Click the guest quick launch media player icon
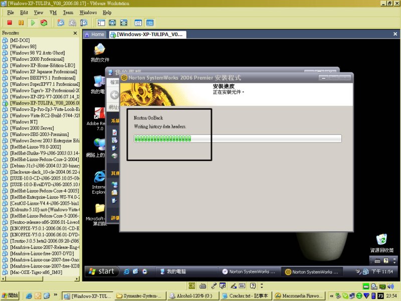This screenshot has height=301, width=401. 145,271
